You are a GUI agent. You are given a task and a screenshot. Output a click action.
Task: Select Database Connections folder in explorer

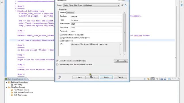pos(20,82)
